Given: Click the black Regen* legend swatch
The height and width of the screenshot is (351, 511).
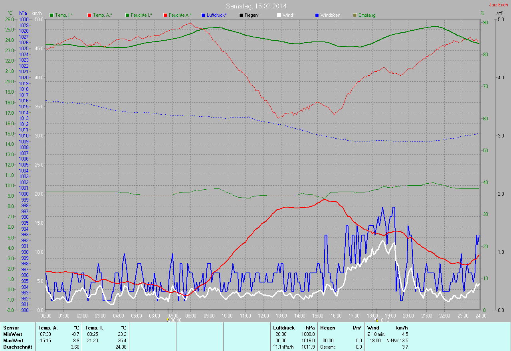Looking at the screenshot, I should pos(241,15).
